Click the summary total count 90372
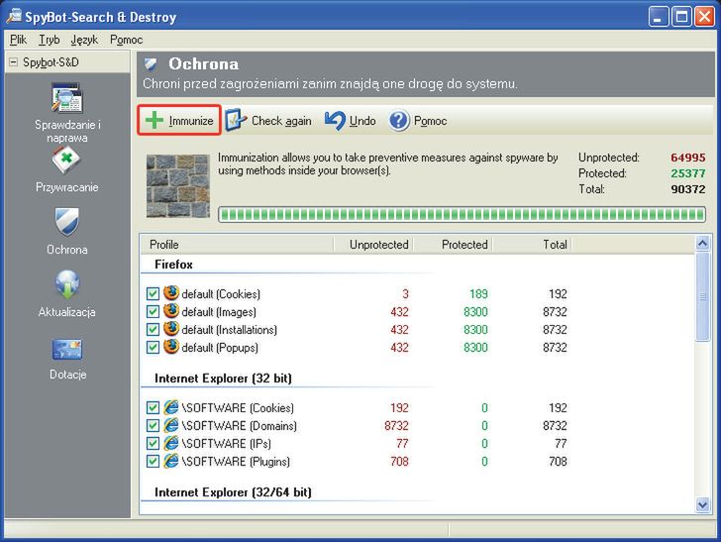The width and height of the screenshot is (721, 542). pyautogui.click(x=687, y=188)
